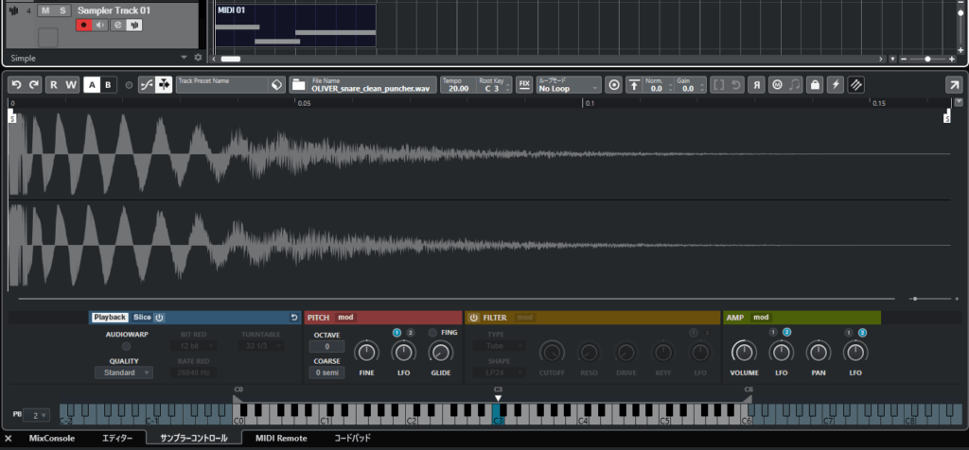Click the snap to zero crossing icon
This screenshot has width=969, height=450.
147,84
